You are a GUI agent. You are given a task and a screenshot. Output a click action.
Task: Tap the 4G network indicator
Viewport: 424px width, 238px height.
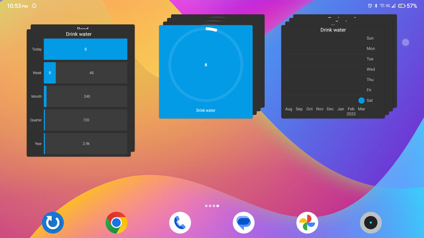tap(388, 5)
